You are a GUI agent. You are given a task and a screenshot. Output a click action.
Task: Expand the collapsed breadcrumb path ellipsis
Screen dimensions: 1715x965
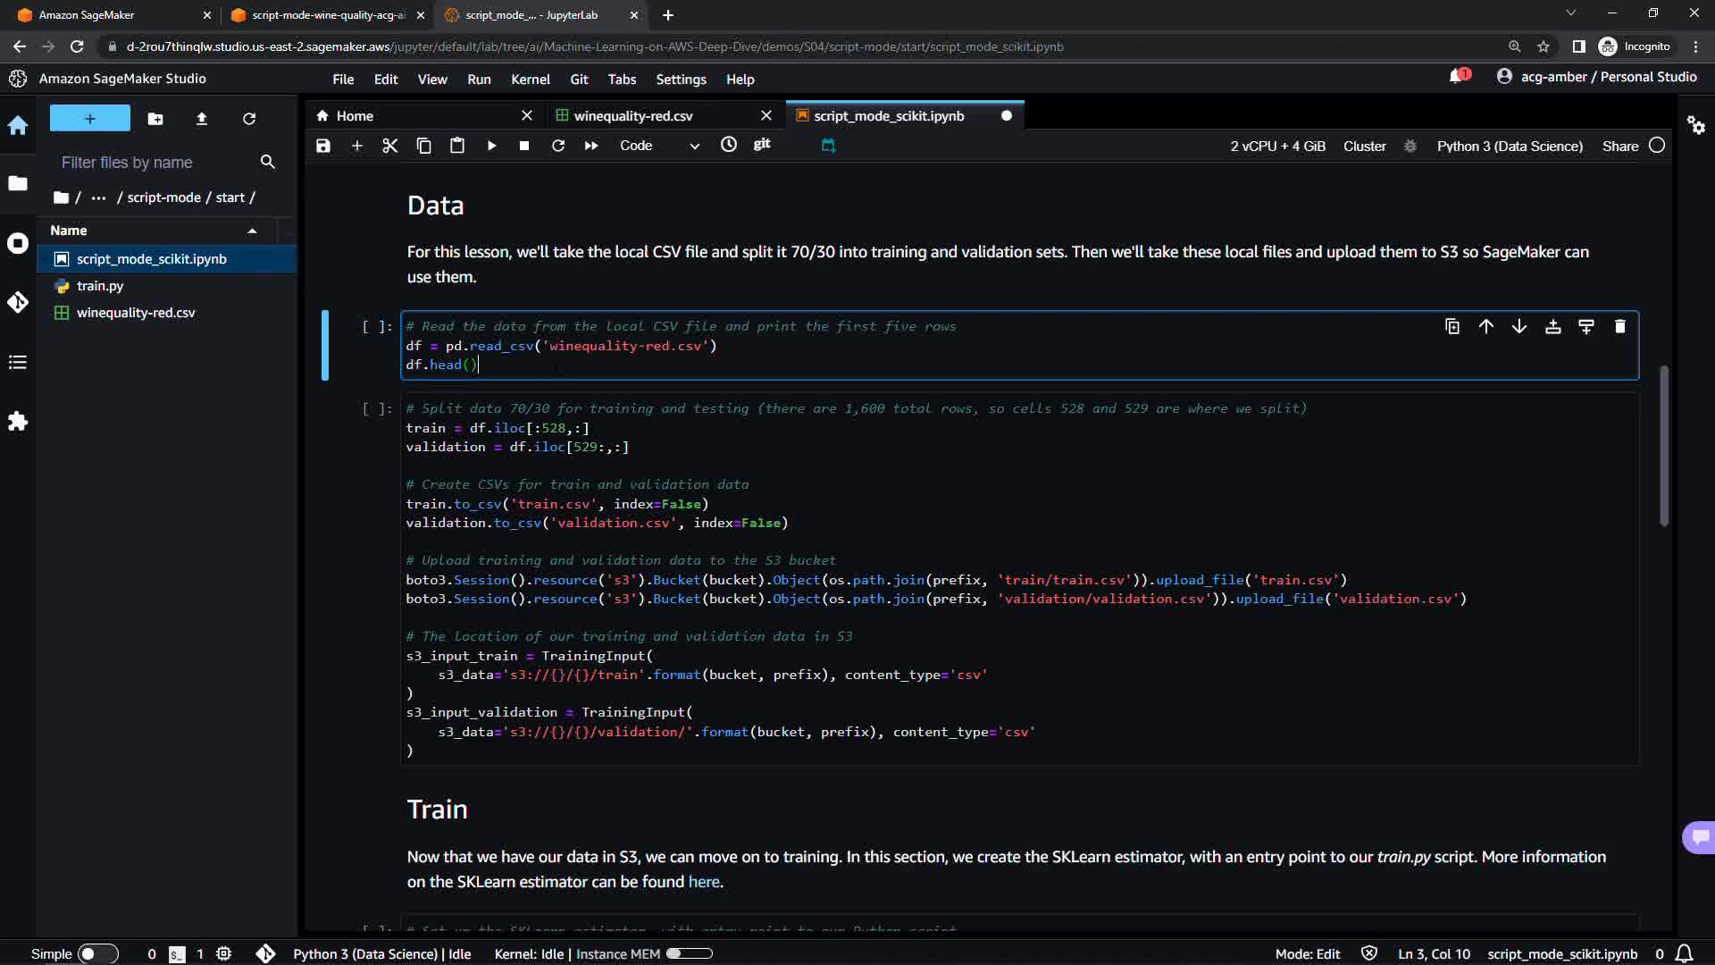point(98,197)
